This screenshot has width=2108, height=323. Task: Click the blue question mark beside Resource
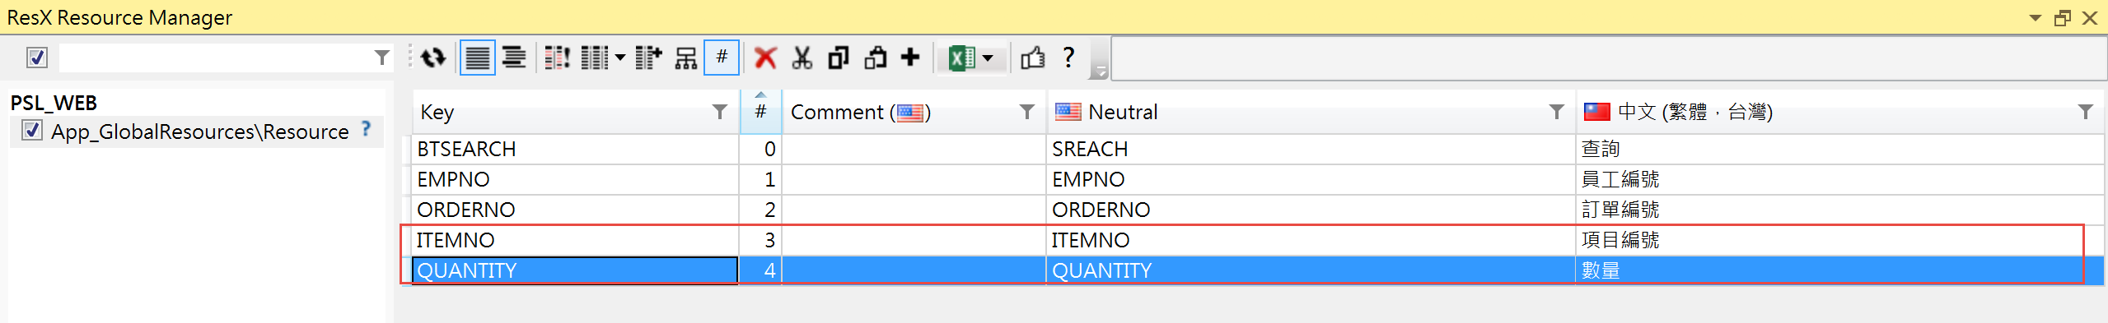pyautogui.click(x=367, y=129)
